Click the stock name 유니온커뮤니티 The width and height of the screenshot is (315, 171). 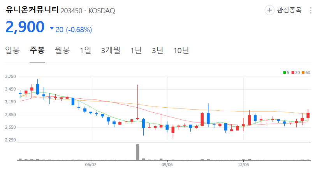pos(32,10)
